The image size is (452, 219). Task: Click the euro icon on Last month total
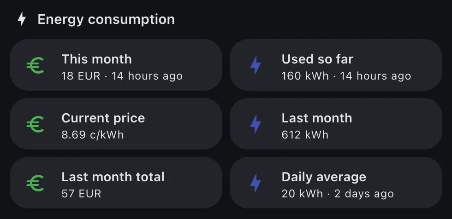click(35, 183)
